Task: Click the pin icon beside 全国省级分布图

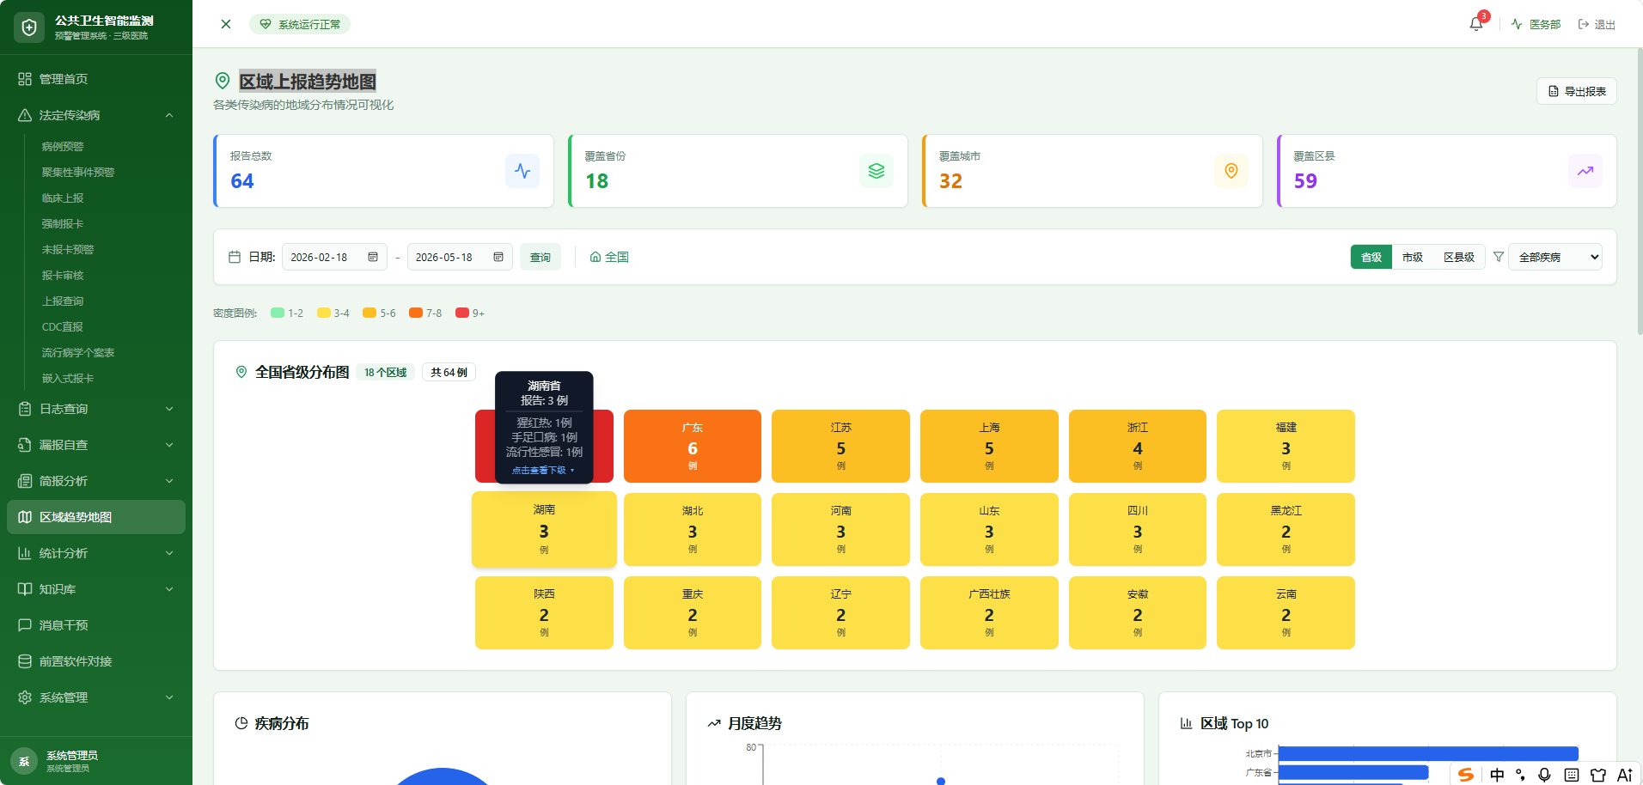Action: tap(241, 372)
